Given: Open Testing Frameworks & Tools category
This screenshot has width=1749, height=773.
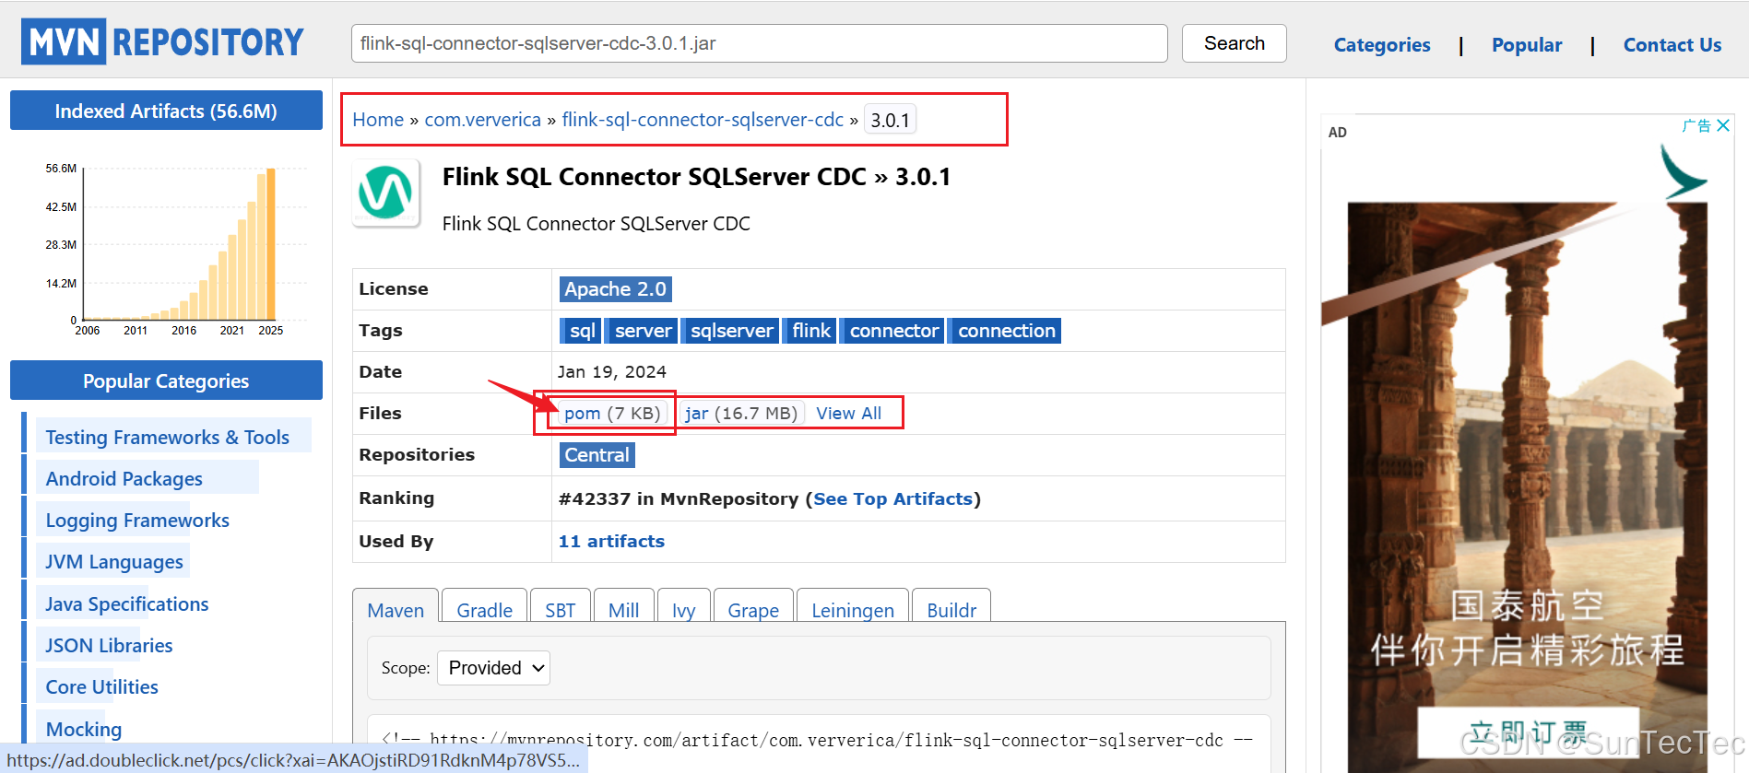Looking at the screenshot, I should [x=167, y=437].
